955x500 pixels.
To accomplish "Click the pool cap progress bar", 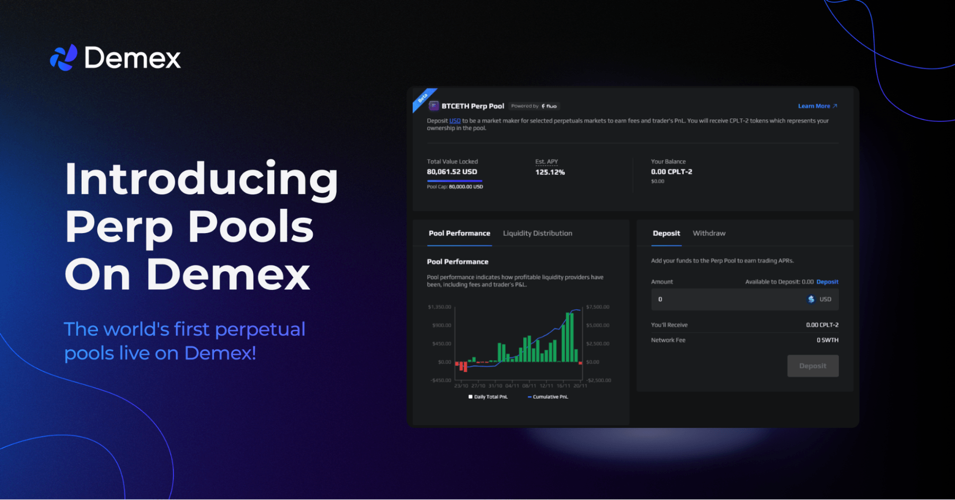I will click(x=455, y=180).
